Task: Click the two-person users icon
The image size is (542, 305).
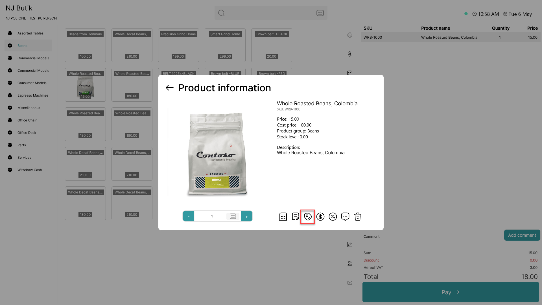Action: 350,263
